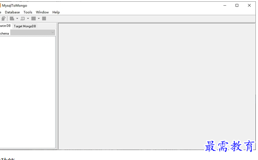Click the grayed document-shaped toolbar icon
The width and height of the screenshot is (258, 160).
coord(12,19)
